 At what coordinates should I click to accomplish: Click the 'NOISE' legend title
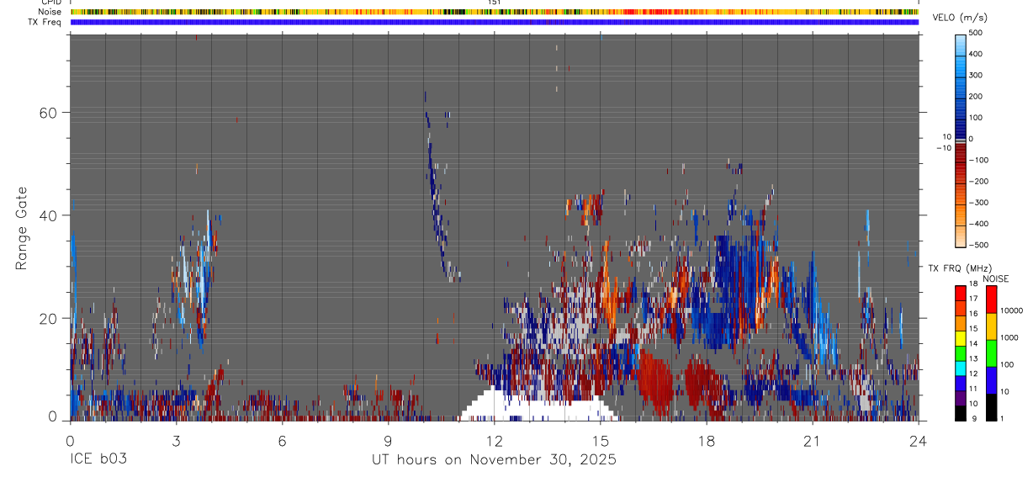(995, 278)
